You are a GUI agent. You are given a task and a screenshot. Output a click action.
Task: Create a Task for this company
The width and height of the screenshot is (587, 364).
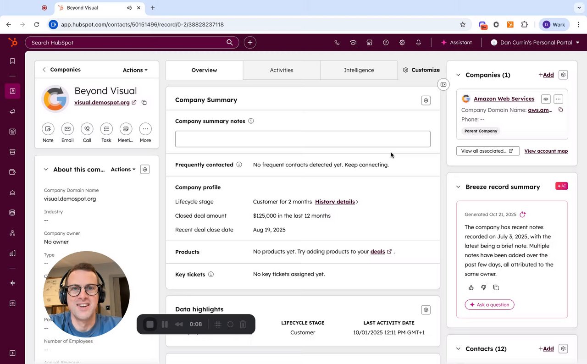(x=106, y=129)
